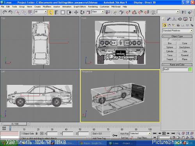The image size is (195, 146).
Task: Click the Key Filters button
Action: (142, 138)
